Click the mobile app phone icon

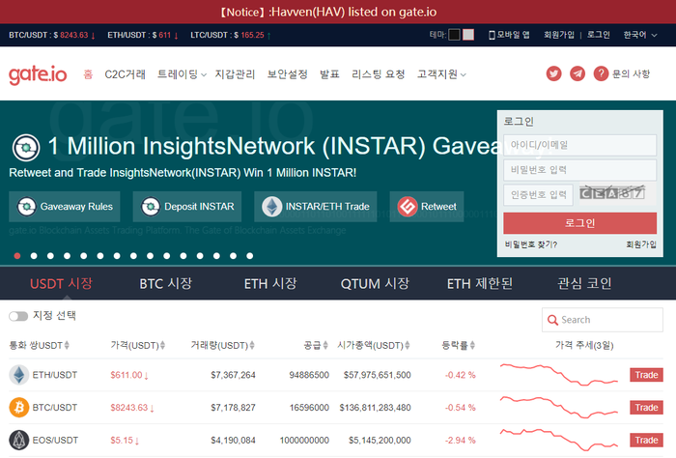[x=492, y=35]
